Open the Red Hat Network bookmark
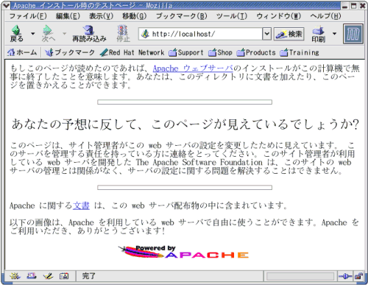The image size is (368, 285). tap(132, 52)
